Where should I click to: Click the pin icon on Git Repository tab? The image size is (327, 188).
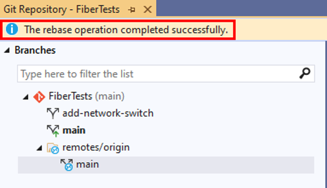pos(131,10)
